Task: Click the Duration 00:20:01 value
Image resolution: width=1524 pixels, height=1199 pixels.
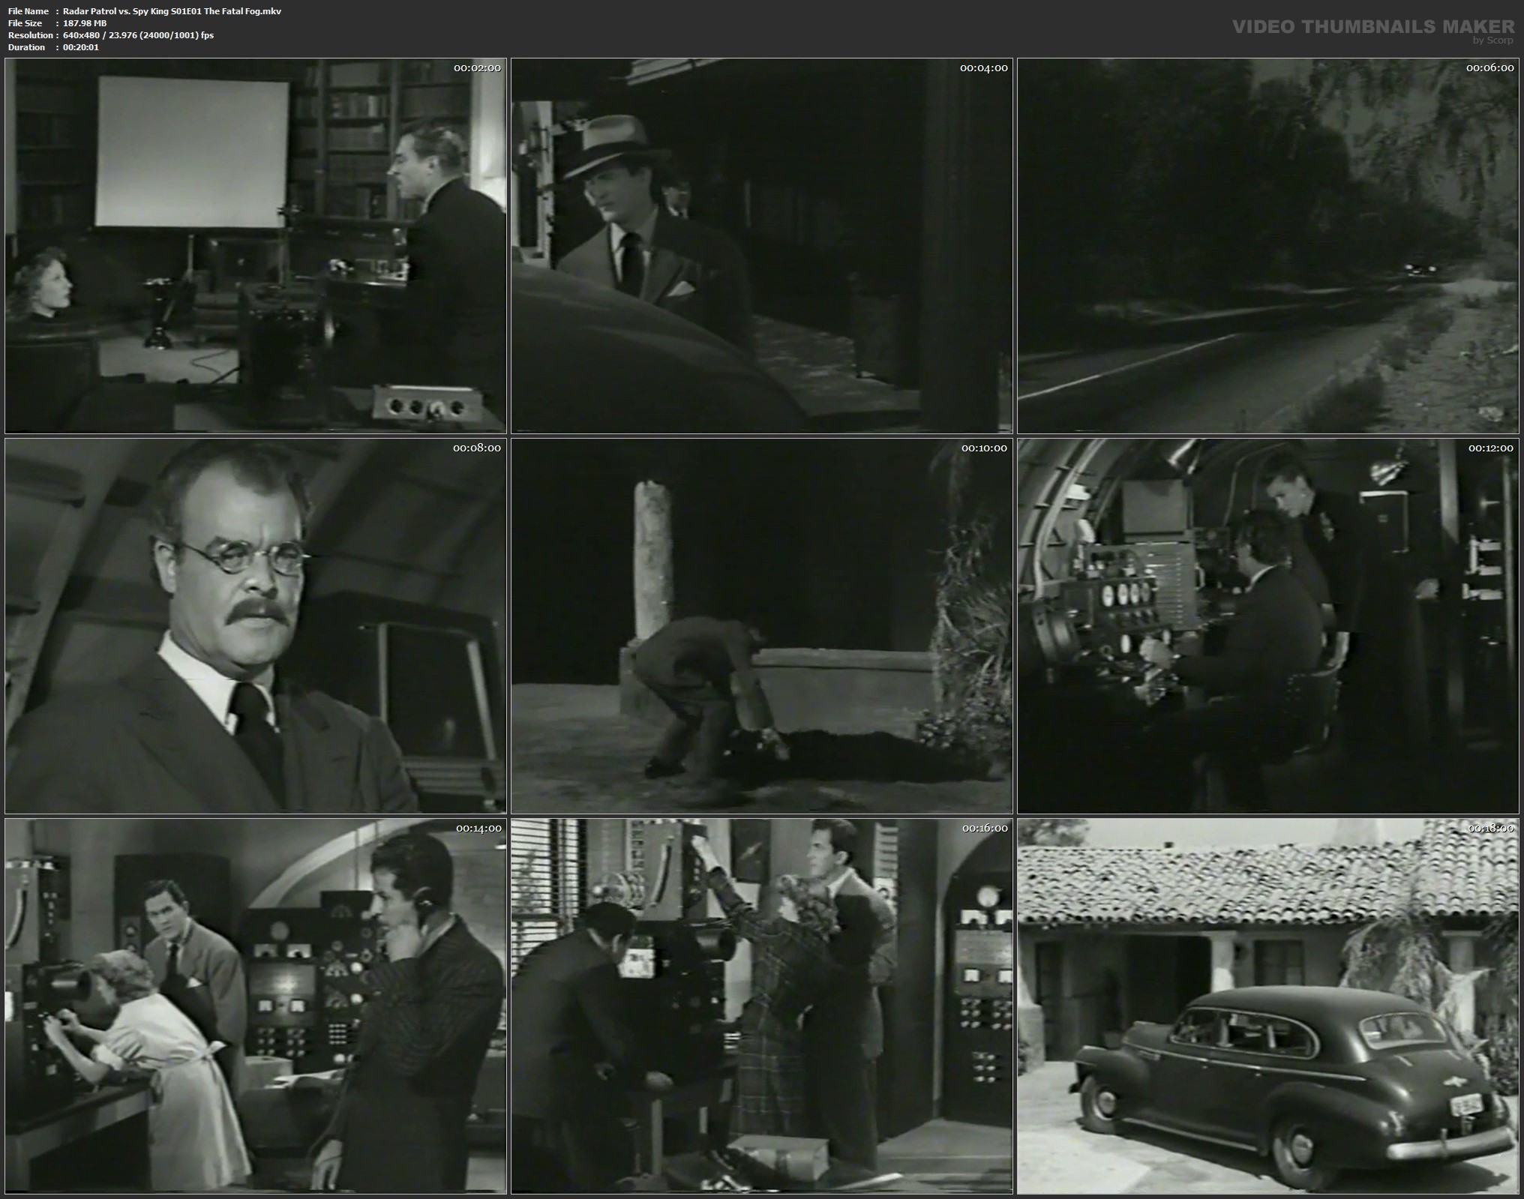Action: point(81,47)
